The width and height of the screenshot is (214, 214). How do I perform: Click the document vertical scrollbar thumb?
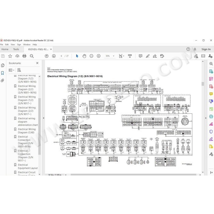point(203,84)
